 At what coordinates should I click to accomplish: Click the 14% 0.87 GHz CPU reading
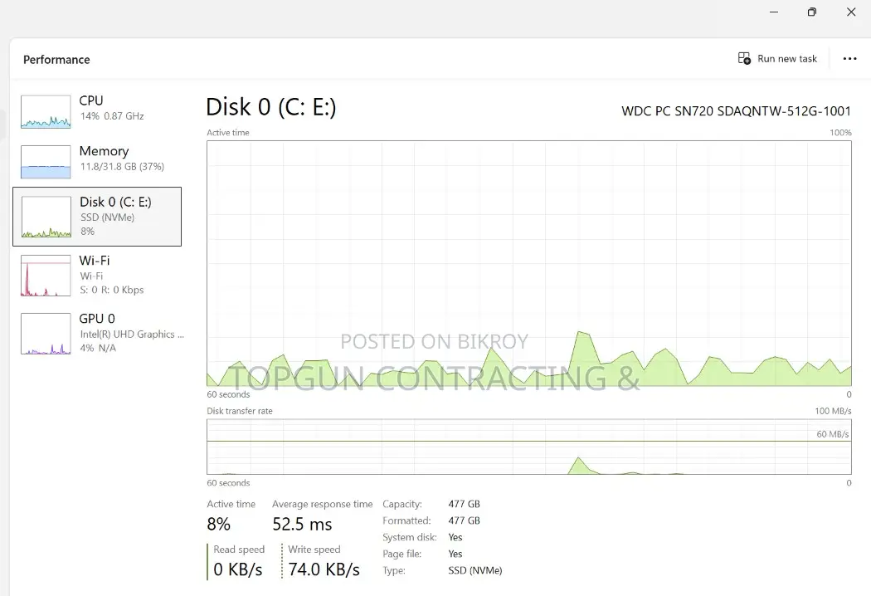click(112, 116)
